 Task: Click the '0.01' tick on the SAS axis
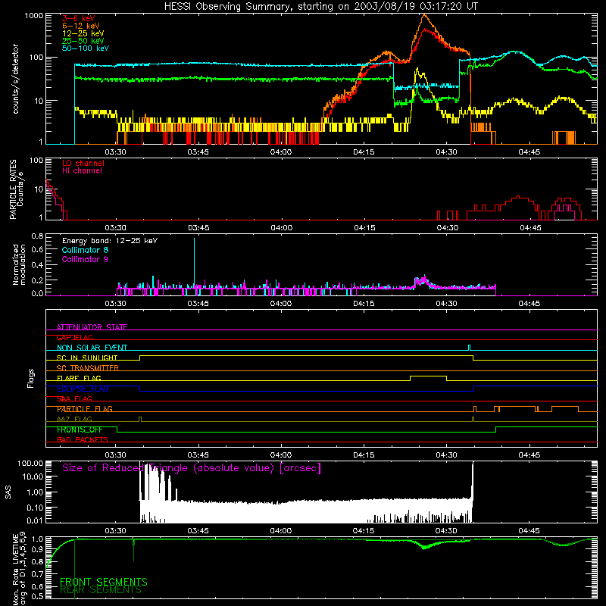click(35, 520)
